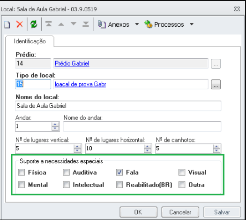Click the Prédio code field 14
The image size is (246, 220).
click(x=33, y=63)
